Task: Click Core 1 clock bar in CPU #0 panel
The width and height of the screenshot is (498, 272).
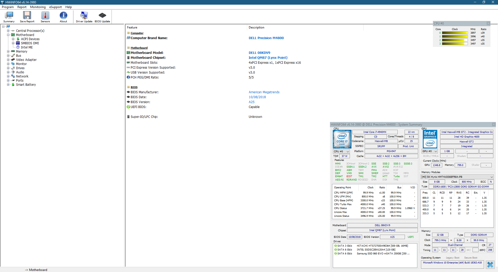Action: 455,37
